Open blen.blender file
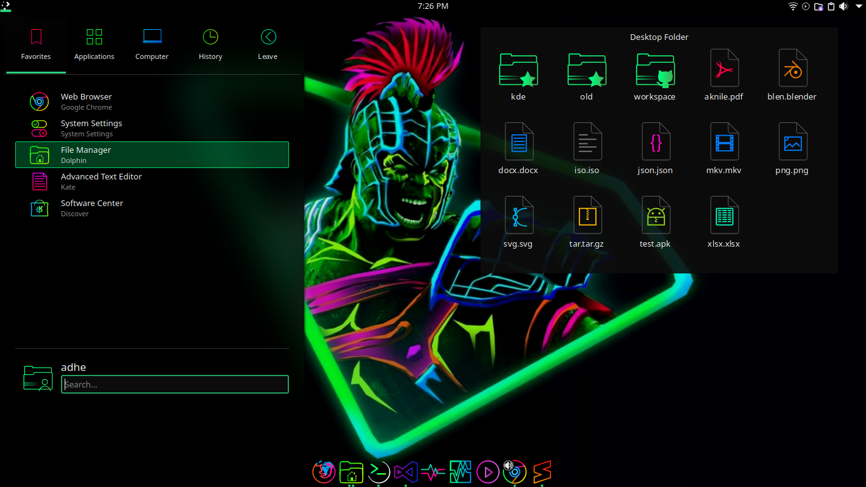The image size is (866, 487). [x=792, y=76]
